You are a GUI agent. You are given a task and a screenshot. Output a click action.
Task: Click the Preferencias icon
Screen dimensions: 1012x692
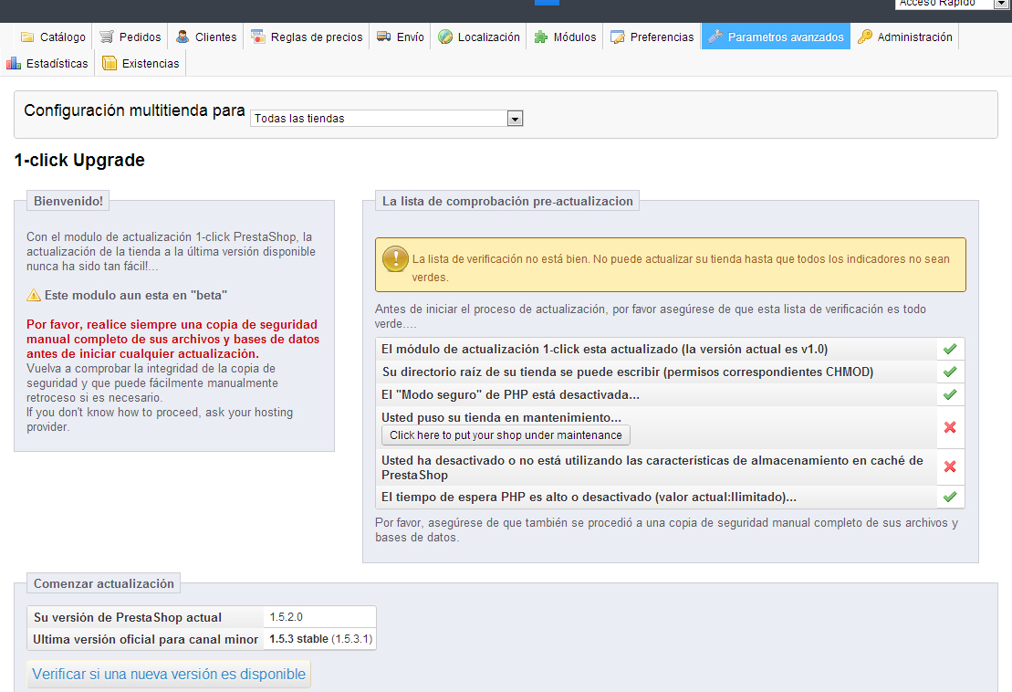[x=618, y=37]
